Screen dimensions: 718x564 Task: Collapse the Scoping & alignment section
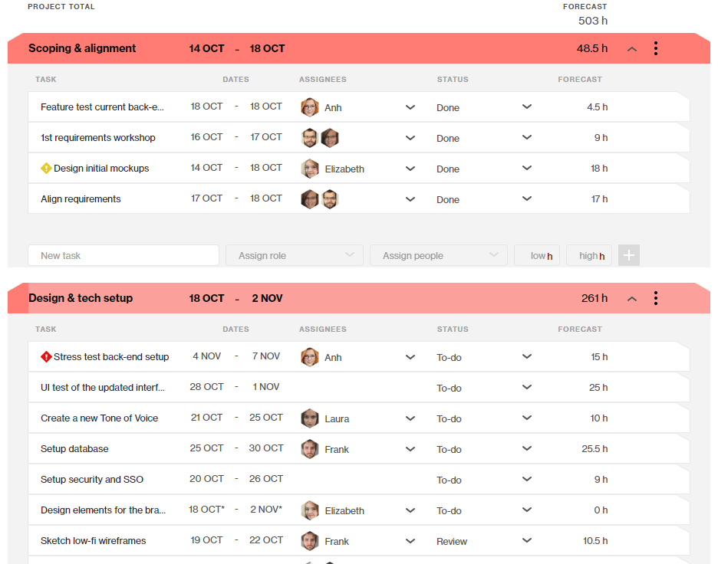(632, 49)
